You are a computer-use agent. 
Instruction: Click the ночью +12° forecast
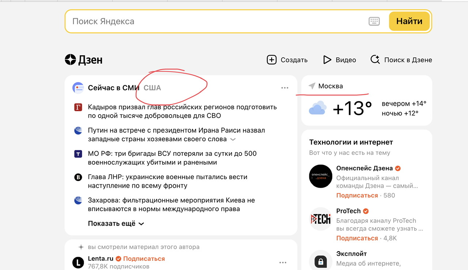(400, 113)
